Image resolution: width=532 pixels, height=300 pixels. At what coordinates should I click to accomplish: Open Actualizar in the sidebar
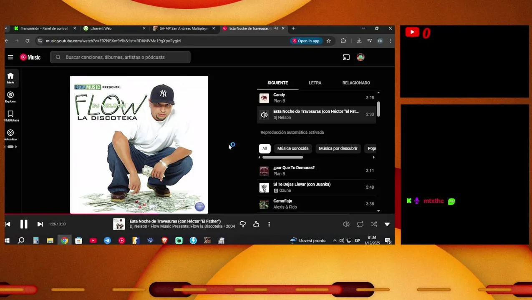click(x=10, y=135)
